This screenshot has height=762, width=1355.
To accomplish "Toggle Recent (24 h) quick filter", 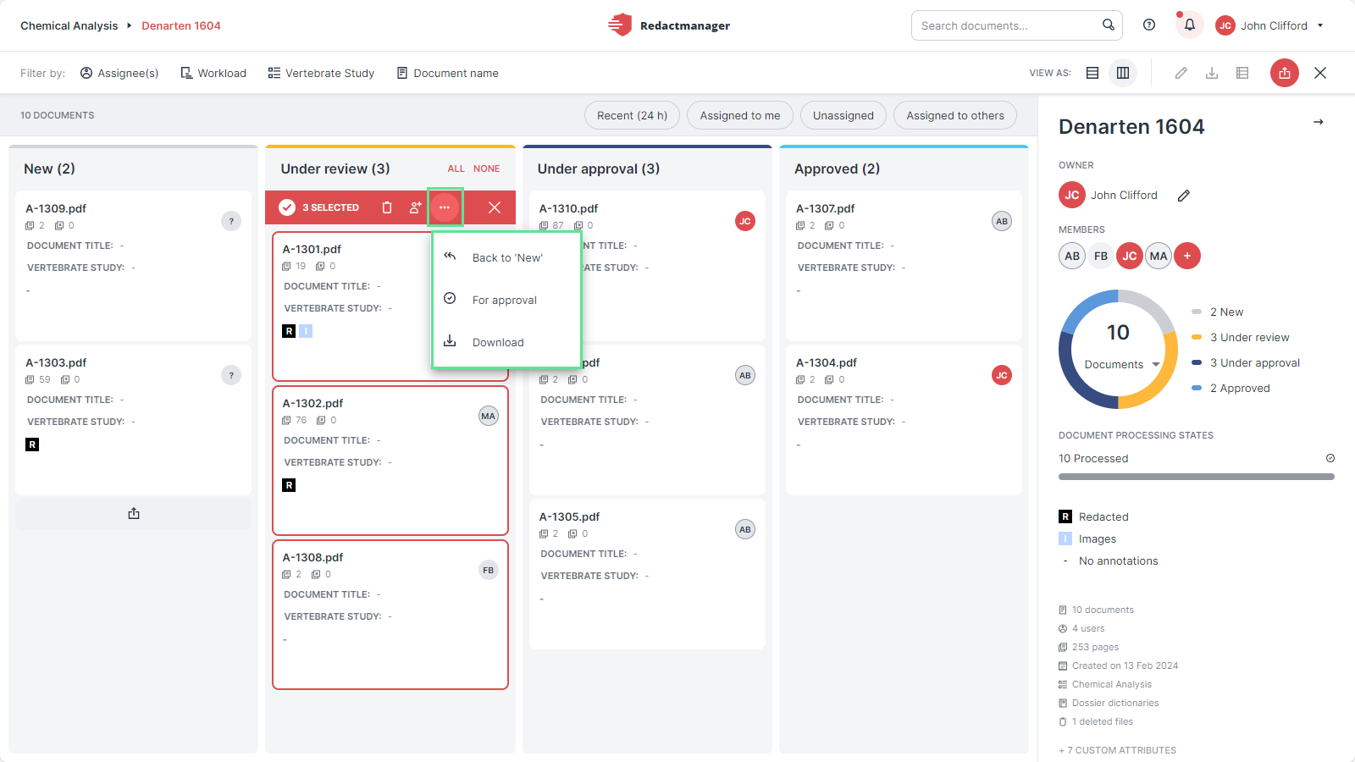I will (632, 115).
